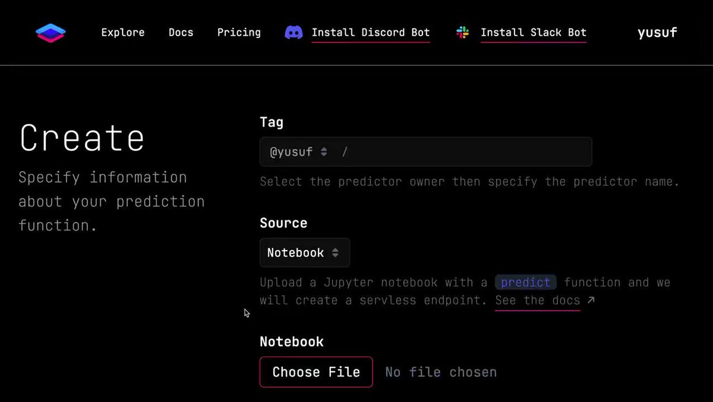Click the Tag field label
The width and height of the screenshot is (713, 402).
[272, 122]
